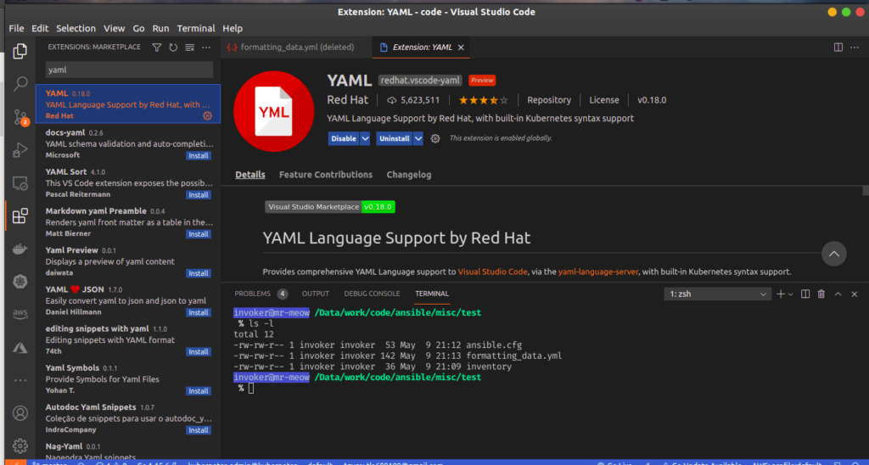The width and height of the screenshot is (869, 465).
Task: Click the star rating of YAML extension
Action: [483, 100]
